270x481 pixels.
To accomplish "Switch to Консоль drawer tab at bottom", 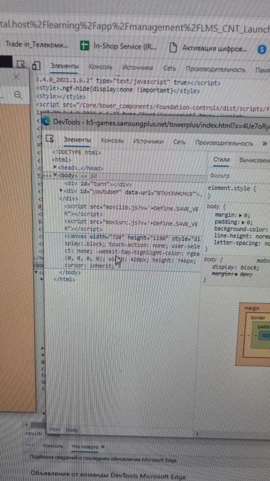I will click(x=53, y=446).
